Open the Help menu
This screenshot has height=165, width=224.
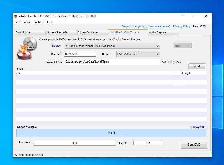click(50, 22)
